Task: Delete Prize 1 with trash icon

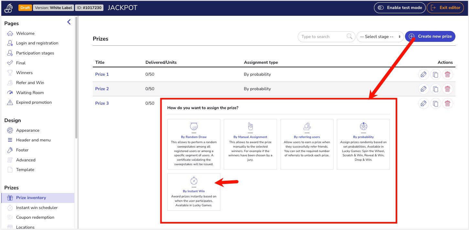Action: [x=447, y=74]
